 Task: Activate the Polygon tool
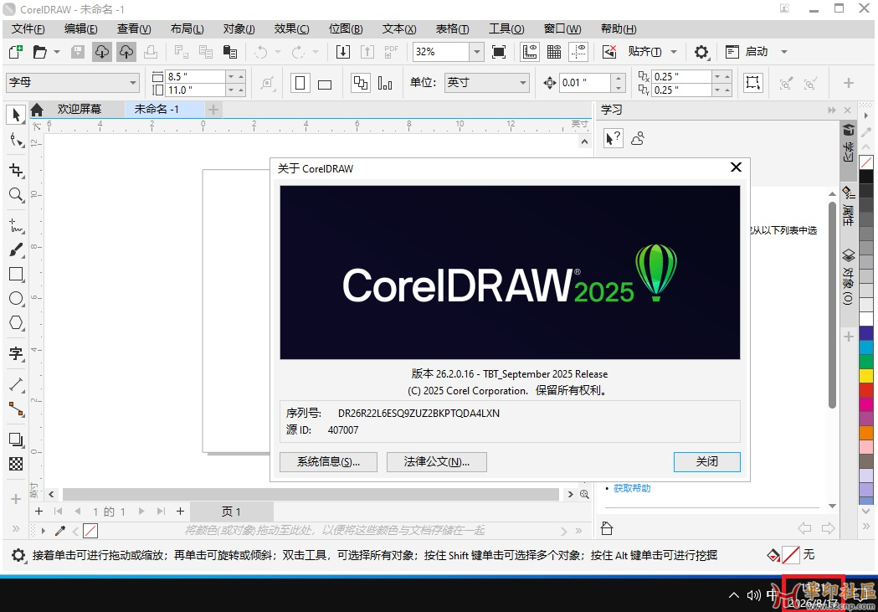(16, 323)
